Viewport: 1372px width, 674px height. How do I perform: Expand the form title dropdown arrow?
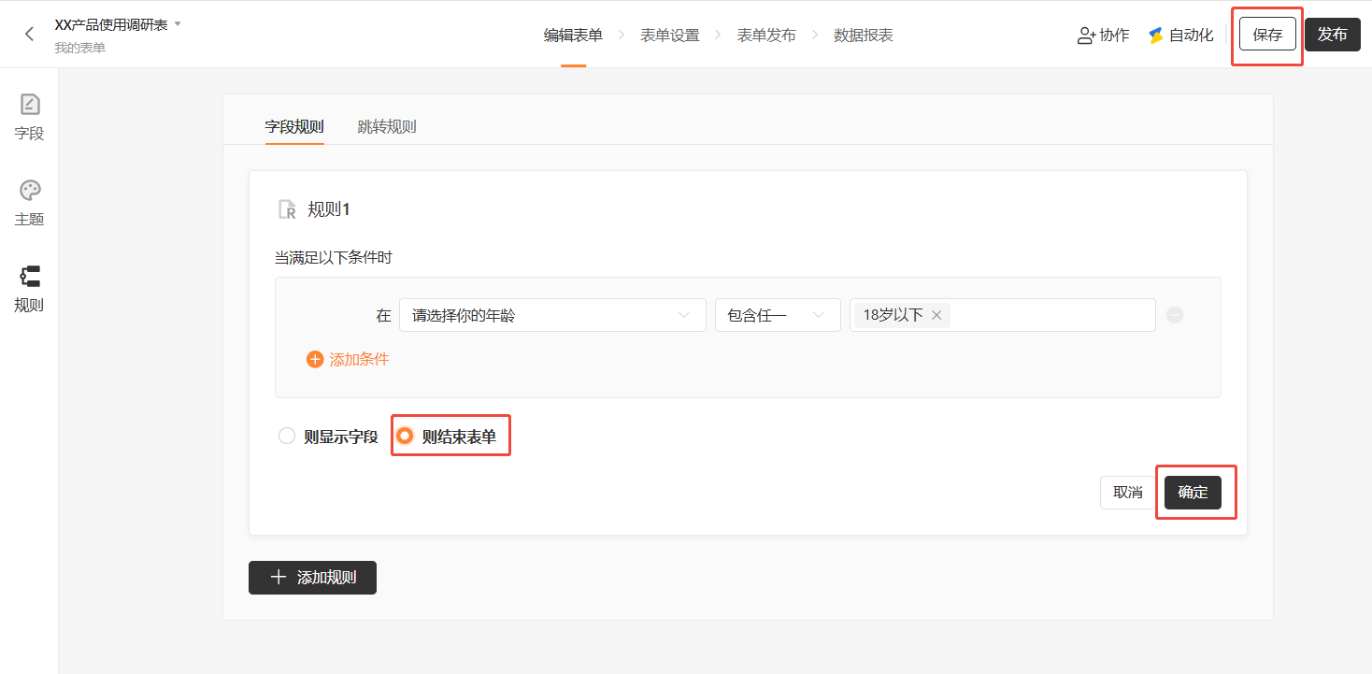click(x=178, y=23)
